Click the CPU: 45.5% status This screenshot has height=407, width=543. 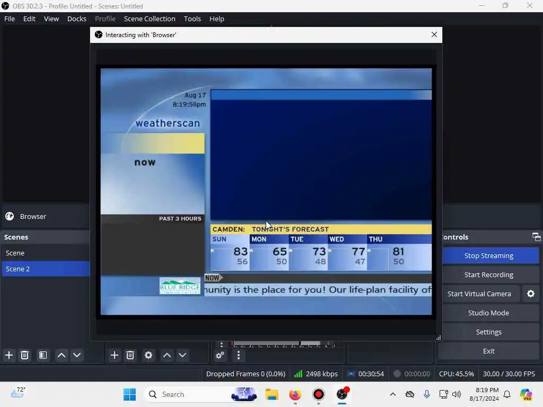456,374
